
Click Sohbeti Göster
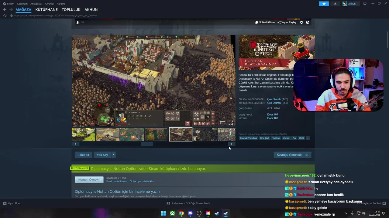(265, 22)
